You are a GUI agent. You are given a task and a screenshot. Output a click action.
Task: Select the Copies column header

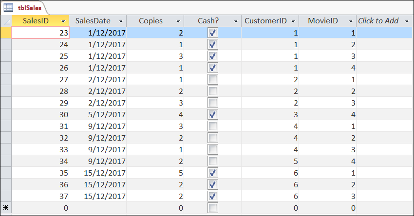tap(151, 21)
